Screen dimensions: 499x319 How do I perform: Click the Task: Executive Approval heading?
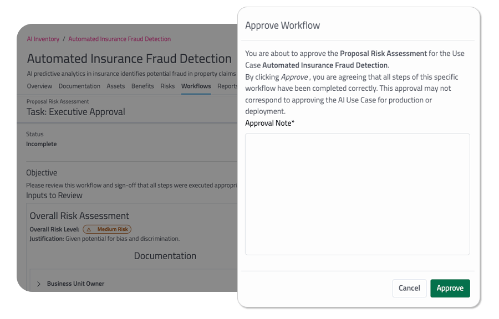click(76, 112)
